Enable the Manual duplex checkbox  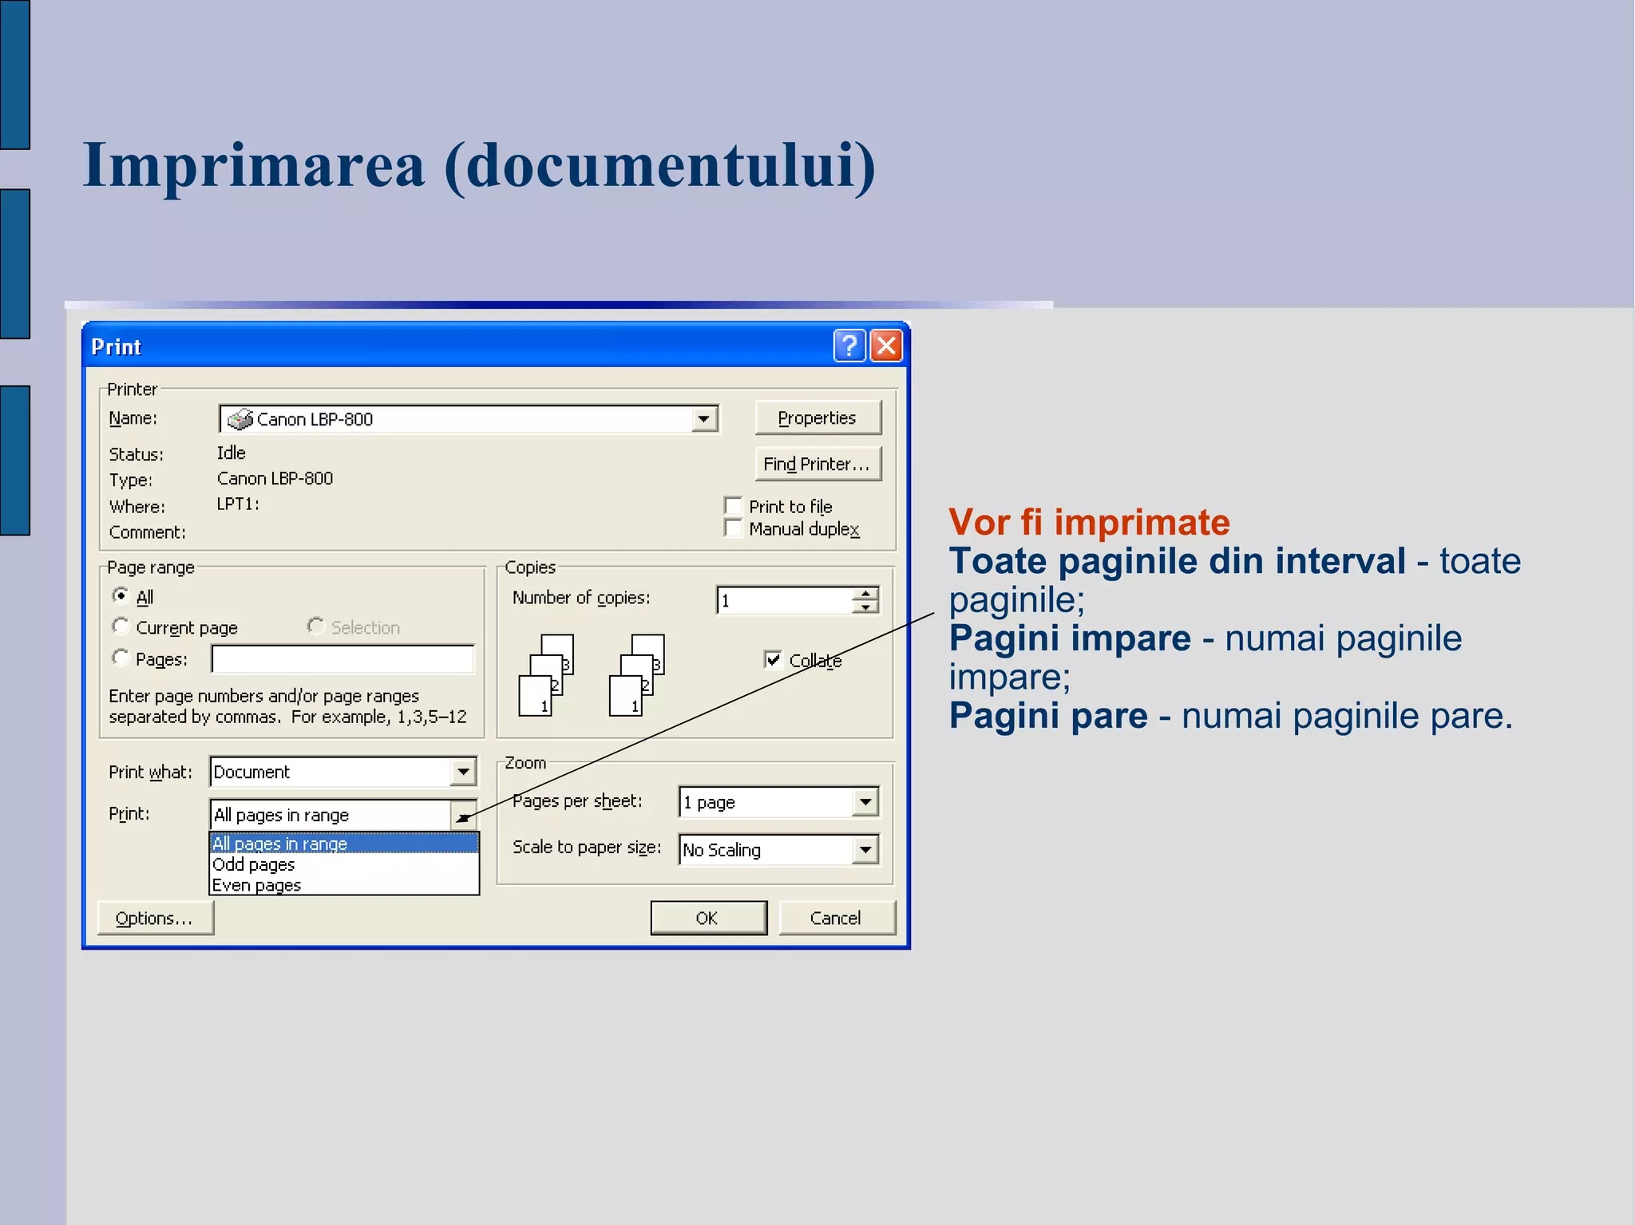733,528
